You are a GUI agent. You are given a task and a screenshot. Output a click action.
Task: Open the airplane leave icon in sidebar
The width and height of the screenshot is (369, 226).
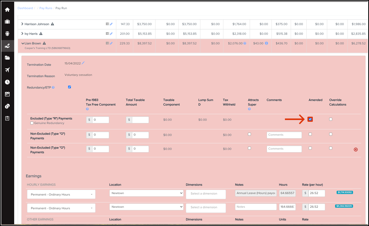pyautogui.click(x=7, y=70)
